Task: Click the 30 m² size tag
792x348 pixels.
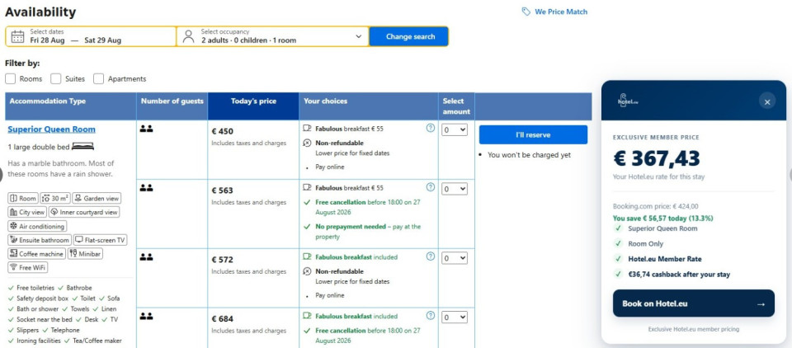Action: pyautogui.click(x=55, y=199)
